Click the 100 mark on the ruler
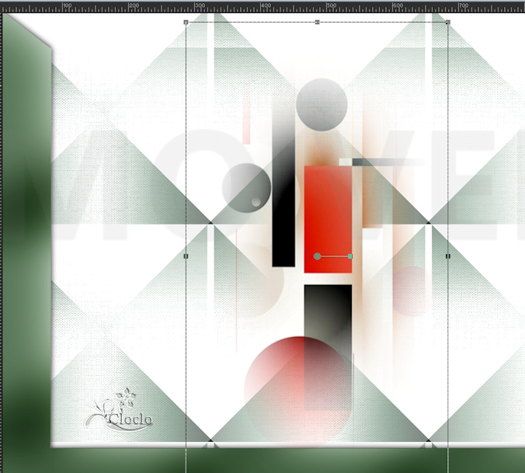525x473 pixels. pyautogui.click(x=67, y=6)
